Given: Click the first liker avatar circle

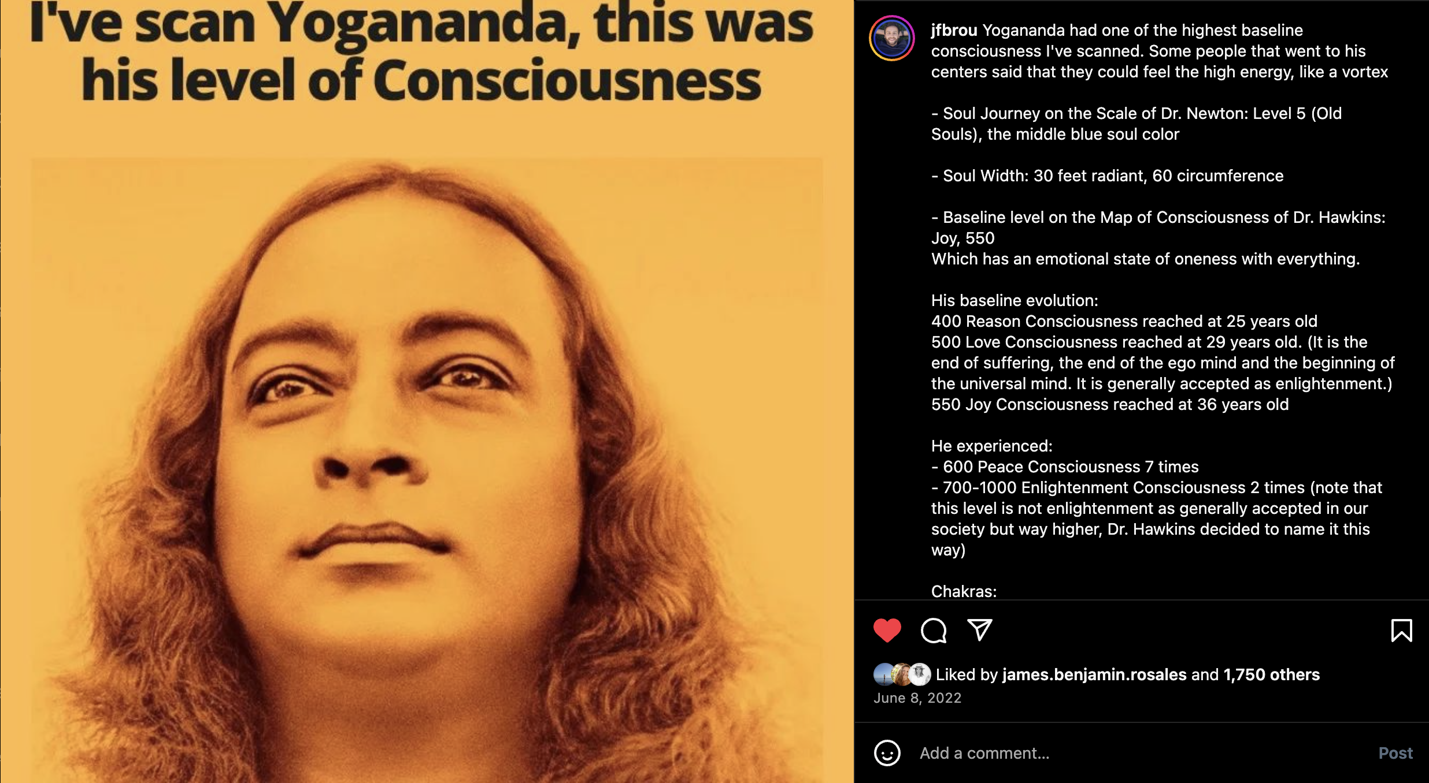Looking at the screenshot, I should (x=883, y=674).
